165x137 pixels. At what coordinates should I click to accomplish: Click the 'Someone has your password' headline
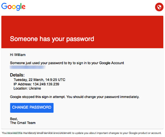[52, 39]
